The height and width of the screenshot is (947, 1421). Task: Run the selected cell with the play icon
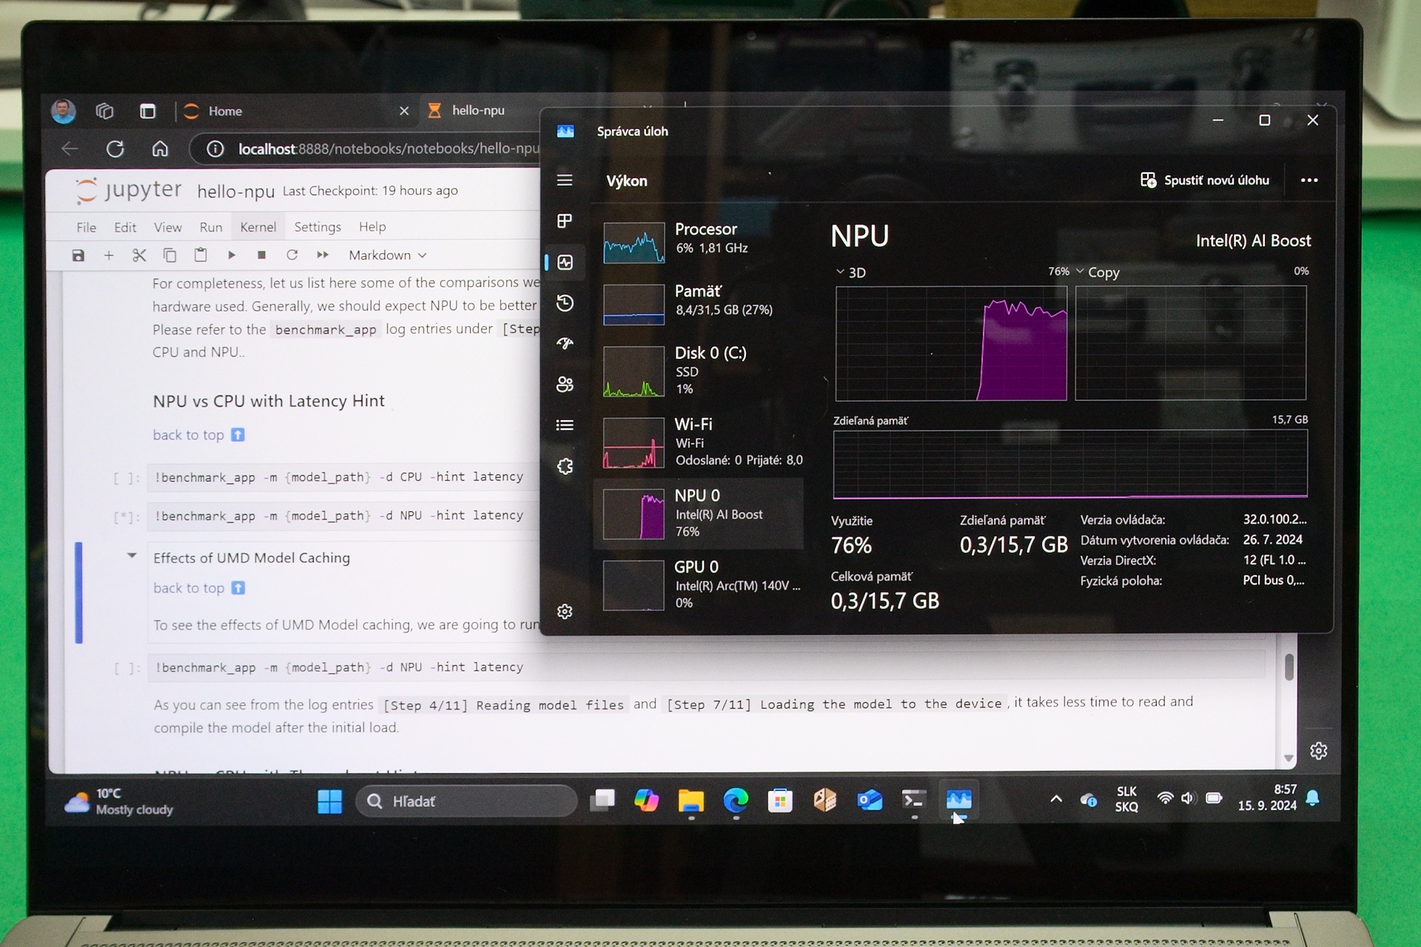pos(232,255)
